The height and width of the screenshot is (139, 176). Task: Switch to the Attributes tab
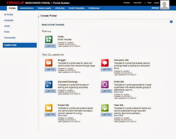(60, 8)
